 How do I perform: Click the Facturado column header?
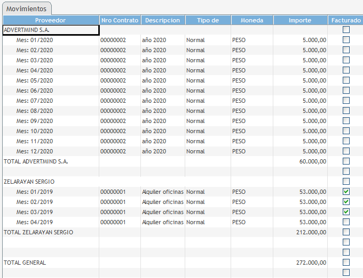345,20
